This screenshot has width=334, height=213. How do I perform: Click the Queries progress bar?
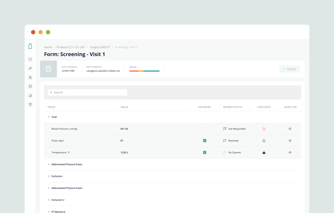(144, 71)
